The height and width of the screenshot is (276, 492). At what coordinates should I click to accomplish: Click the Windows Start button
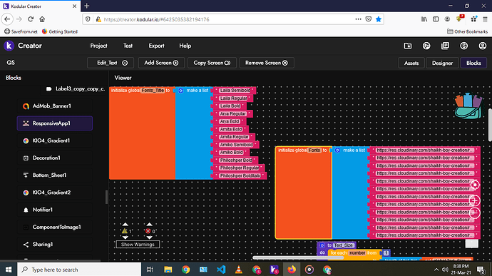click(x=9, y=270)
